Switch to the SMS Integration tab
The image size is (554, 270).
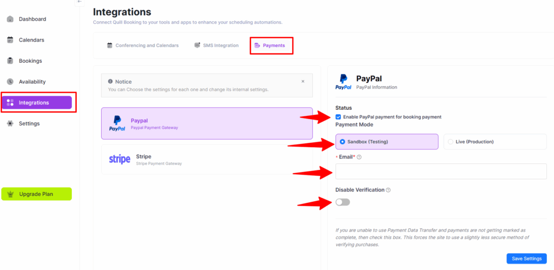click(216, 45)
